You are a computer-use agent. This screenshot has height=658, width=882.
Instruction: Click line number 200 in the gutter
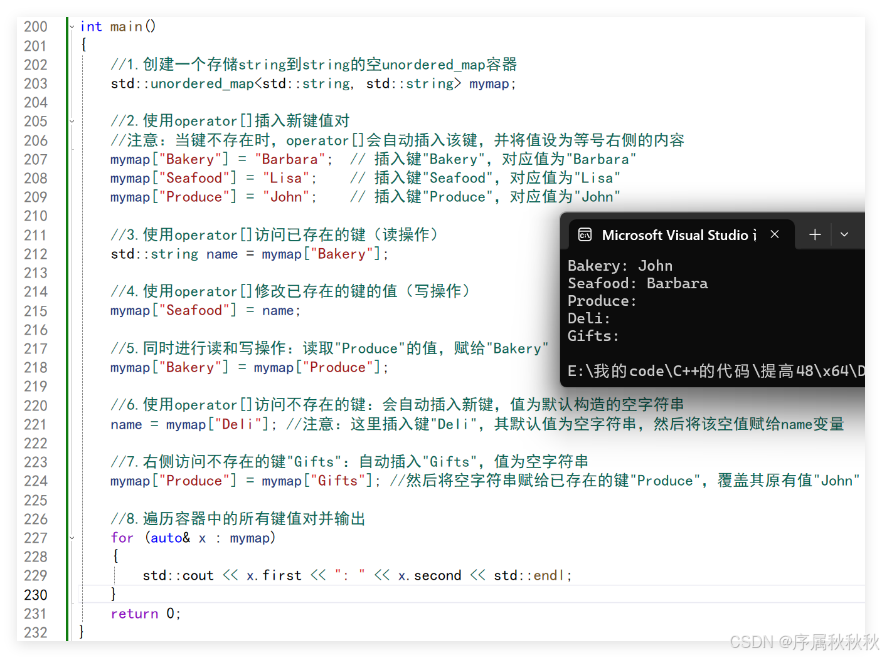pyautogui.click(x=36, y=26)
